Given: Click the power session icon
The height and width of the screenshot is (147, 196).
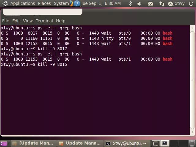Looking at the screenshot, I should 191,4.
